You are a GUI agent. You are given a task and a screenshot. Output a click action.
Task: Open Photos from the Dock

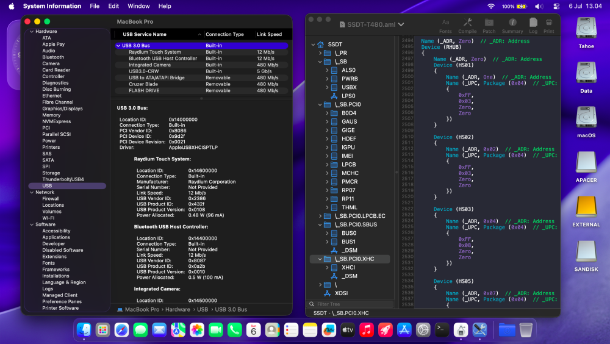click(x=197, y=330)
